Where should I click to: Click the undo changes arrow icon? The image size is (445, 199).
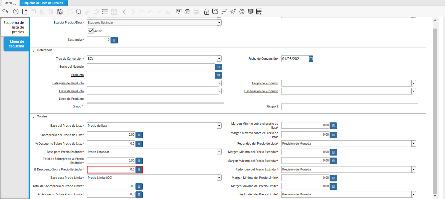[x=5, y=12]
